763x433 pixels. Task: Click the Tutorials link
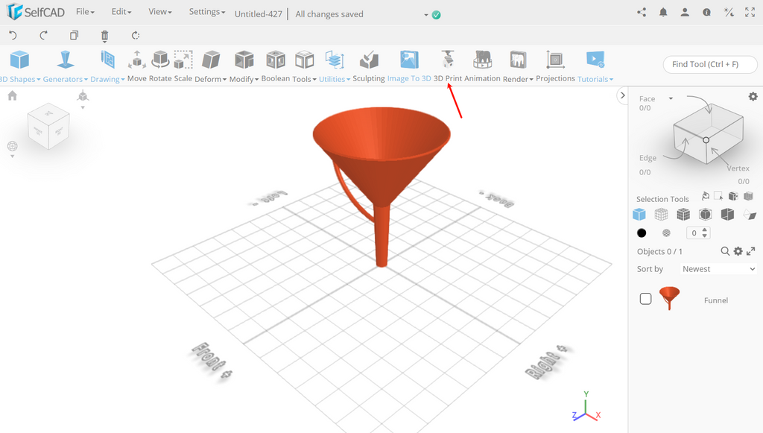click(x=592, y=78)
